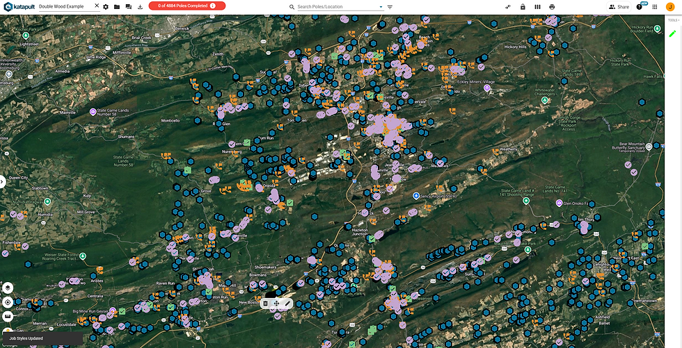
Task: Click the Hickory Hills map label
Action: (515, 47)
